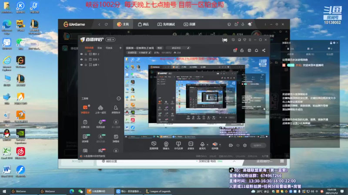Toggle visibility of the 图片 2 source
Image resolution: width=348 pixels, height=195 pixels.
(81, 54)
